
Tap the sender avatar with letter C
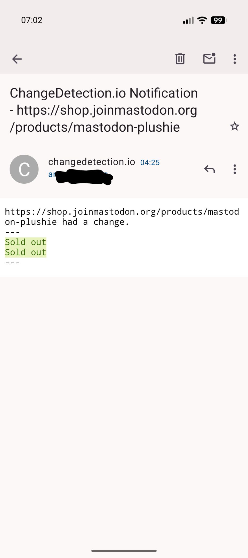click(24, 169)
